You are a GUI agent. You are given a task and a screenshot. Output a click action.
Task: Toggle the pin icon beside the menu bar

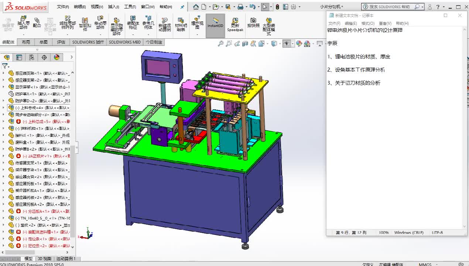[182, 7]
